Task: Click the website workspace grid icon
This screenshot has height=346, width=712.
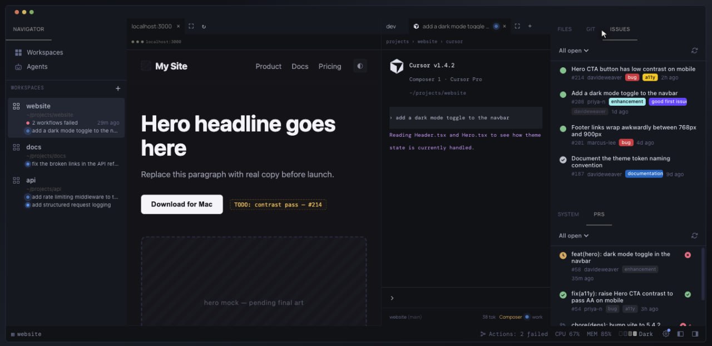Action: [16, 106]
